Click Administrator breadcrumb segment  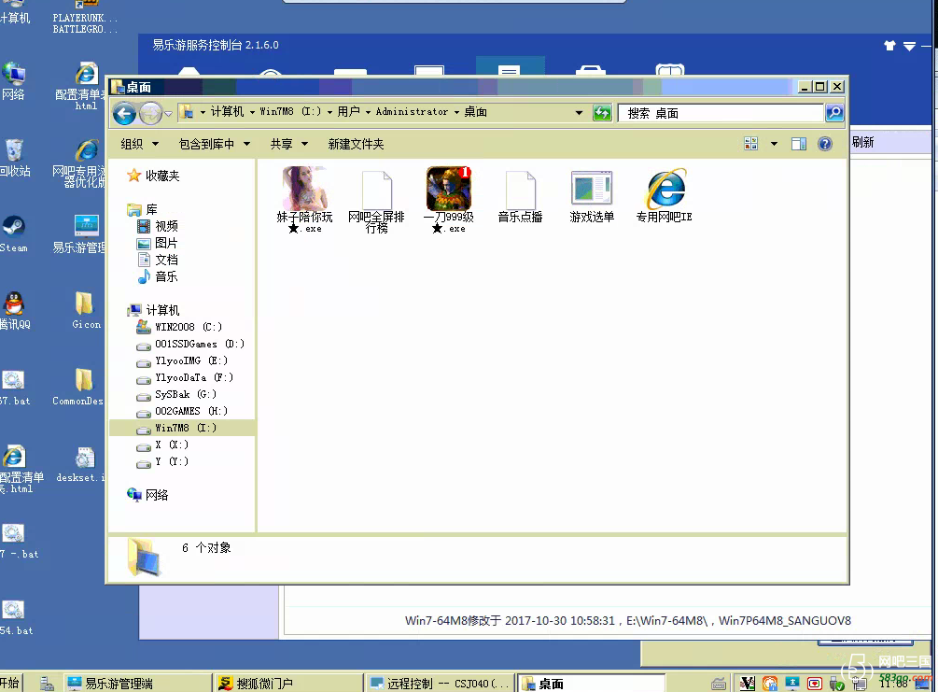point(412,111)
